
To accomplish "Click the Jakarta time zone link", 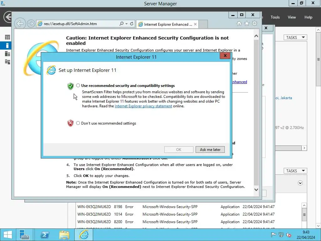I will click(283, 98).
